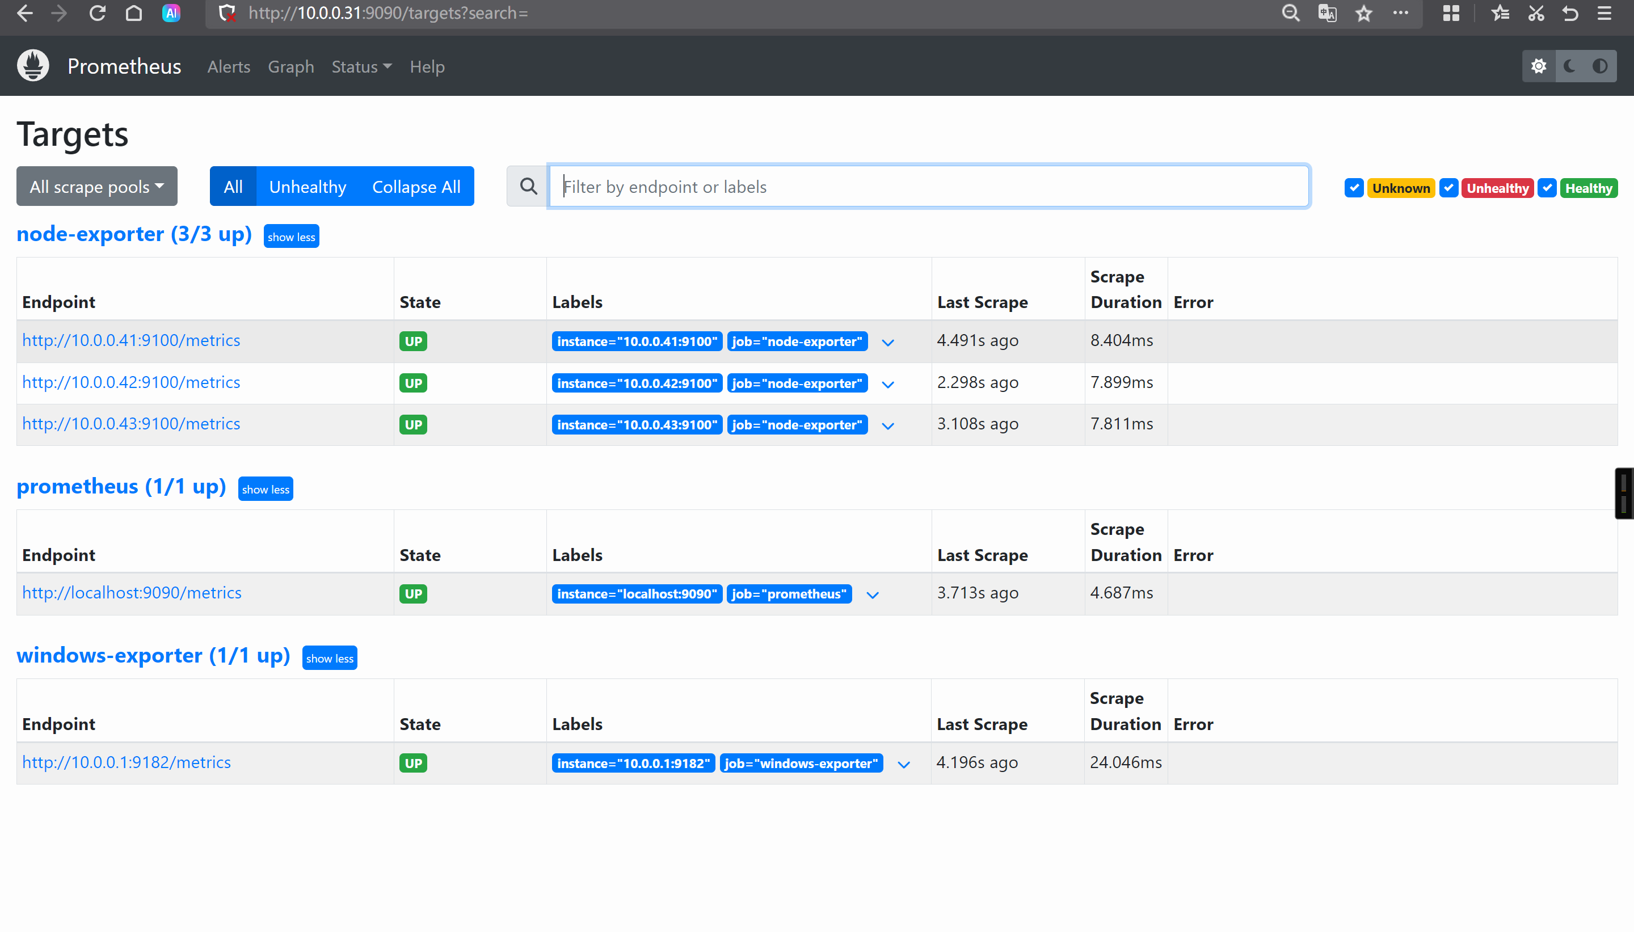Expand labels for the 10.0.0.41:9100 target
This screenshot has width=1634, height=932.
tap(888, 342)
